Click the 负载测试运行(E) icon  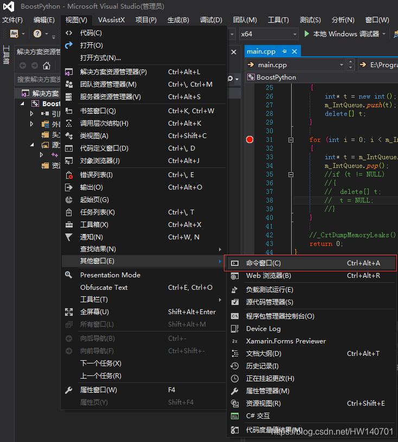(235, 290)
